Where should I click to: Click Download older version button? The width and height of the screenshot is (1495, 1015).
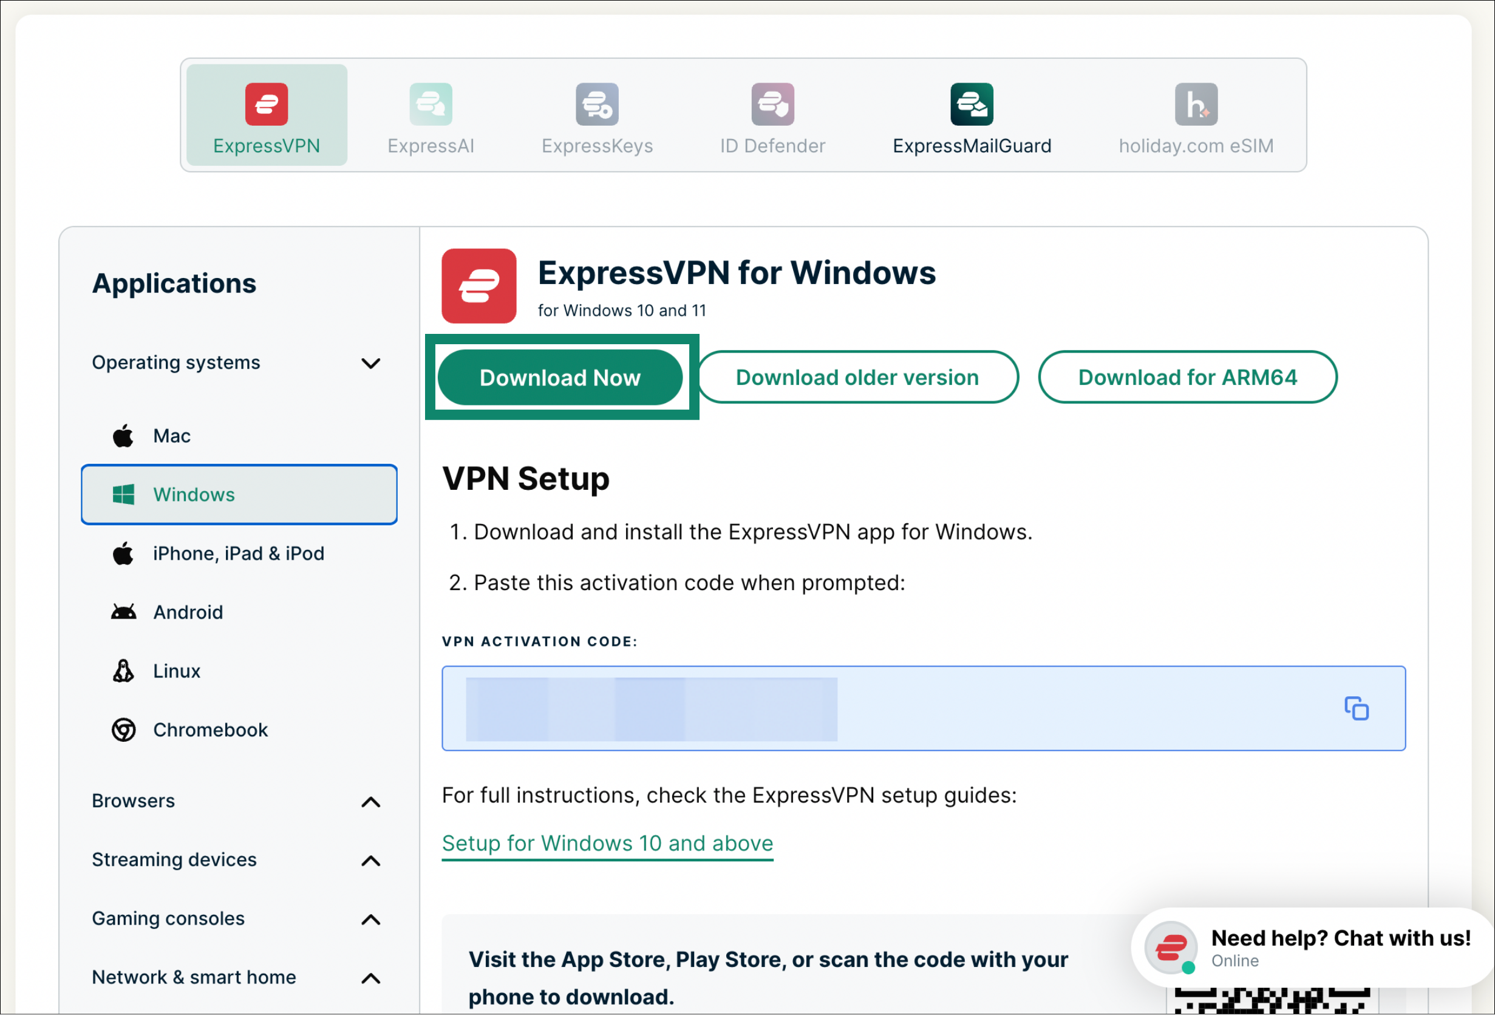coord(858,378)
